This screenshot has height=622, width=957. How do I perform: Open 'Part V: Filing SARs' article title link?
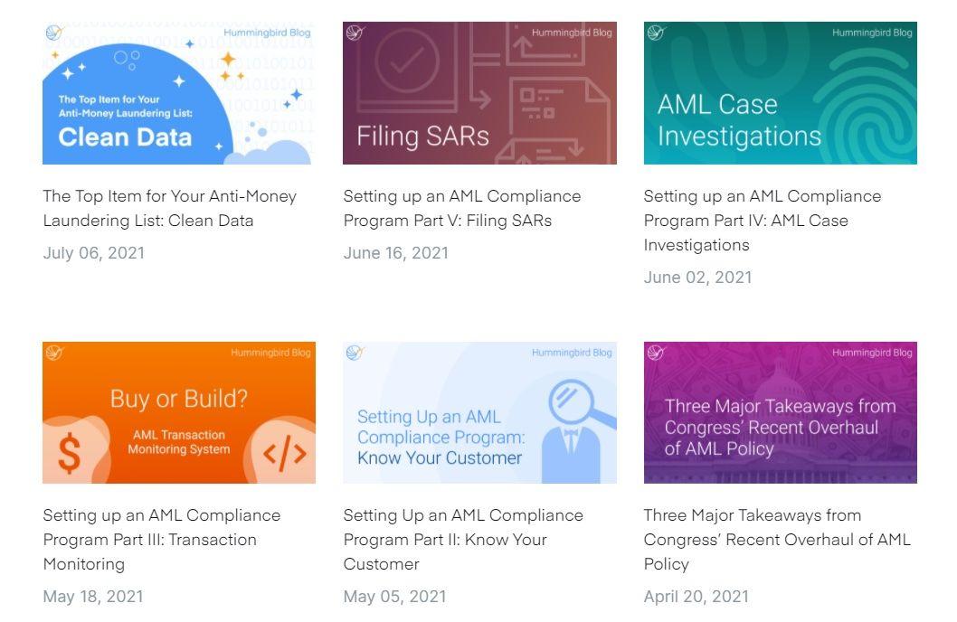[462, 208]
